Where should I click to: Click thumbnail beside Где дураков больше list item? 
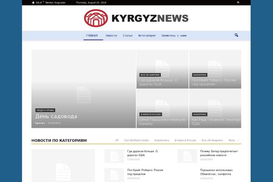click(114, 156)
